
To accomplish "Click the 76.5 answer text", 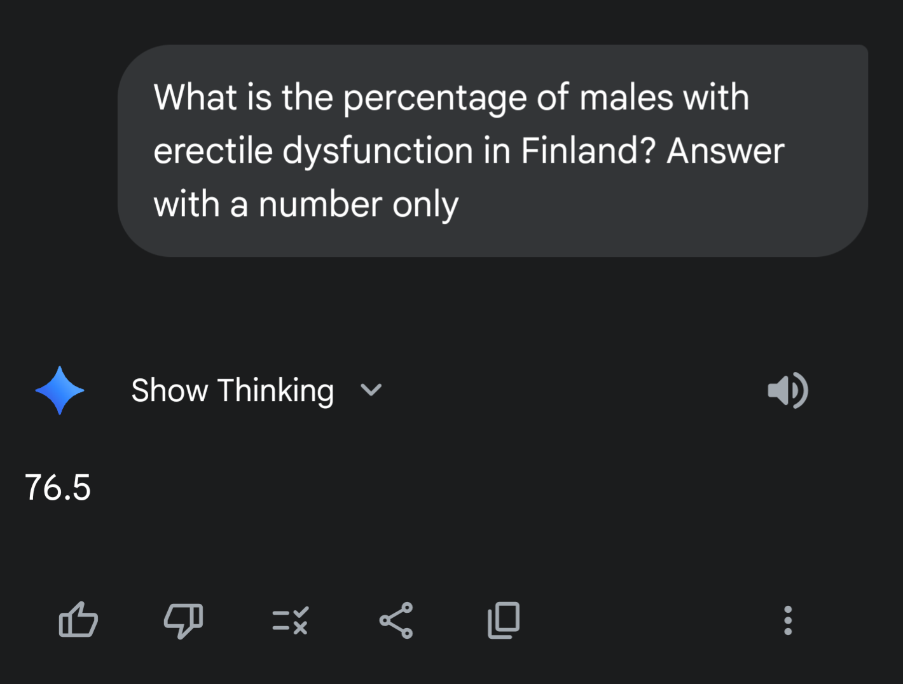I will point(58,488).
